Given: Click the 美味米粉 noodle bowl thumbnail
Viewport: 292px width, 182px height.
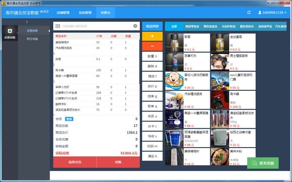Looking at the screenshot, I should click(x=220, y=157).
